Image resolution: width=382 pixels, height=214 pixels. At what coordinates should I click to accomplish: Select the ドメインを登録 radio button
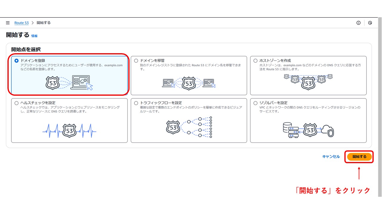(16, 61)
